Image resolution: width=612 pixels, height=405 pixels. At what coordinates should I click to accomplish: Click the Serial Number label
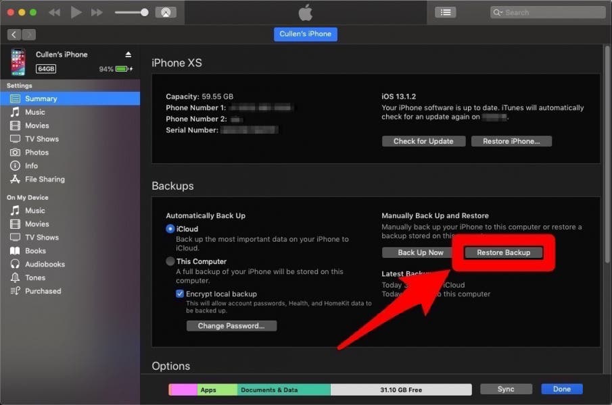tap(192, 130)
